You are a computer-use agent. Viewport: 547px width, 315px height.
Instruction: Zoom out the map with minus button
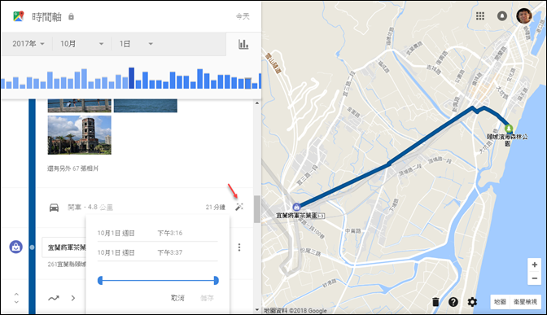coord(535,278)
